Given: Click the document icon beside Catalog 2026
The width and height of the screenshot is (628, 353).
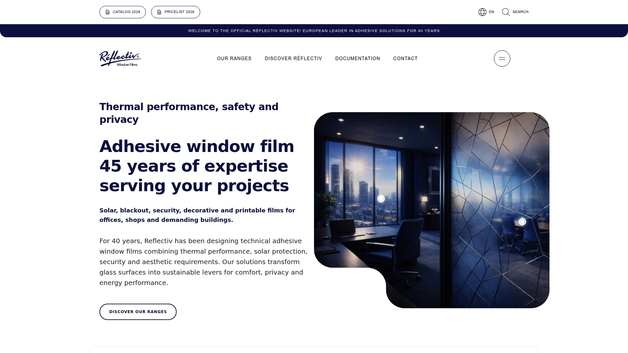Looking at the screenshot, I should [108, 12].
